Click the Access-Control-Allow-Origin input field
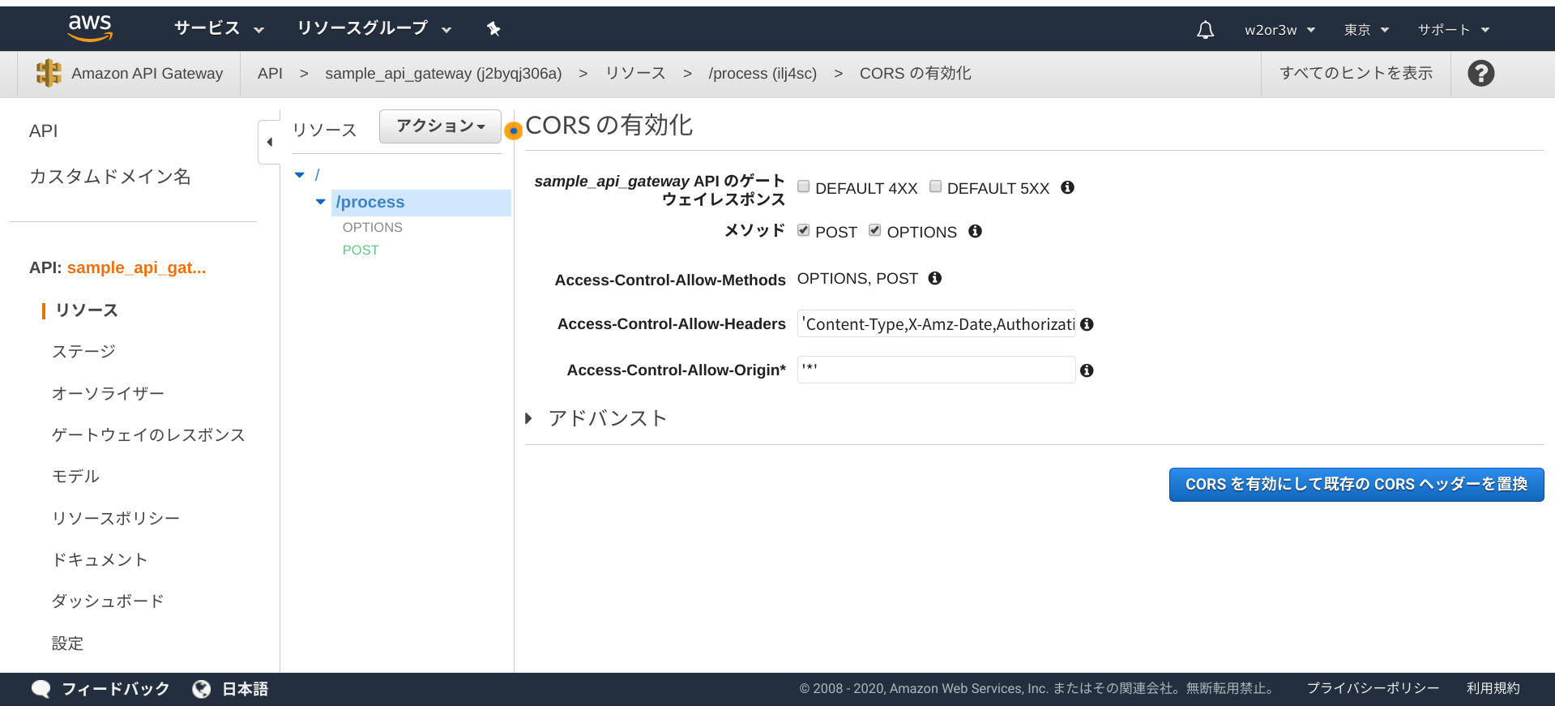This screenshot has height=706, width=1555. (936, 370)
